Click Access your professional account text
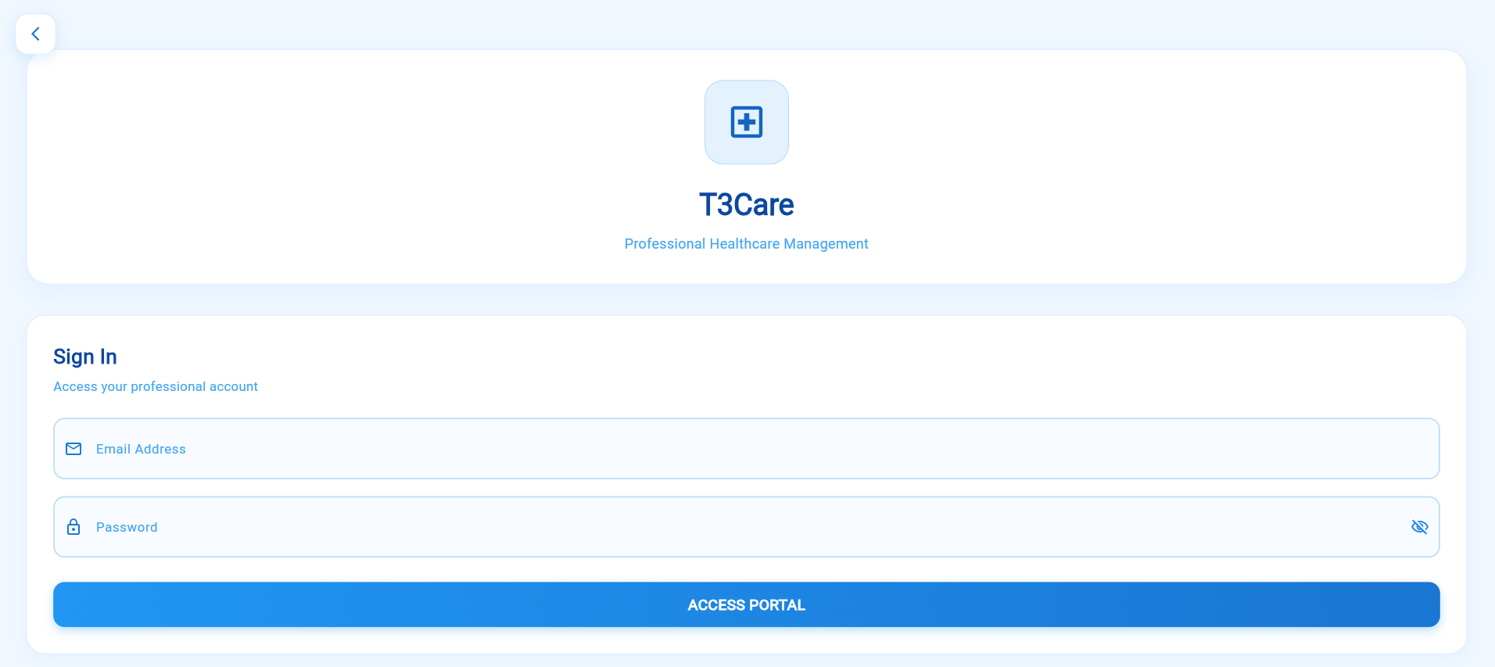Screen dimensions: 1495x667 pos(156,386)
